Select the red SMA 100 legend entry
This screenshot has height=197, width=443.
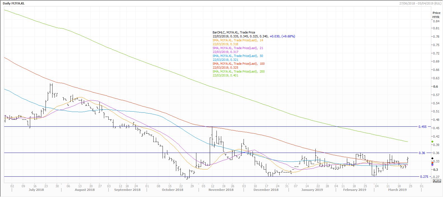click(x=239, y=64)
